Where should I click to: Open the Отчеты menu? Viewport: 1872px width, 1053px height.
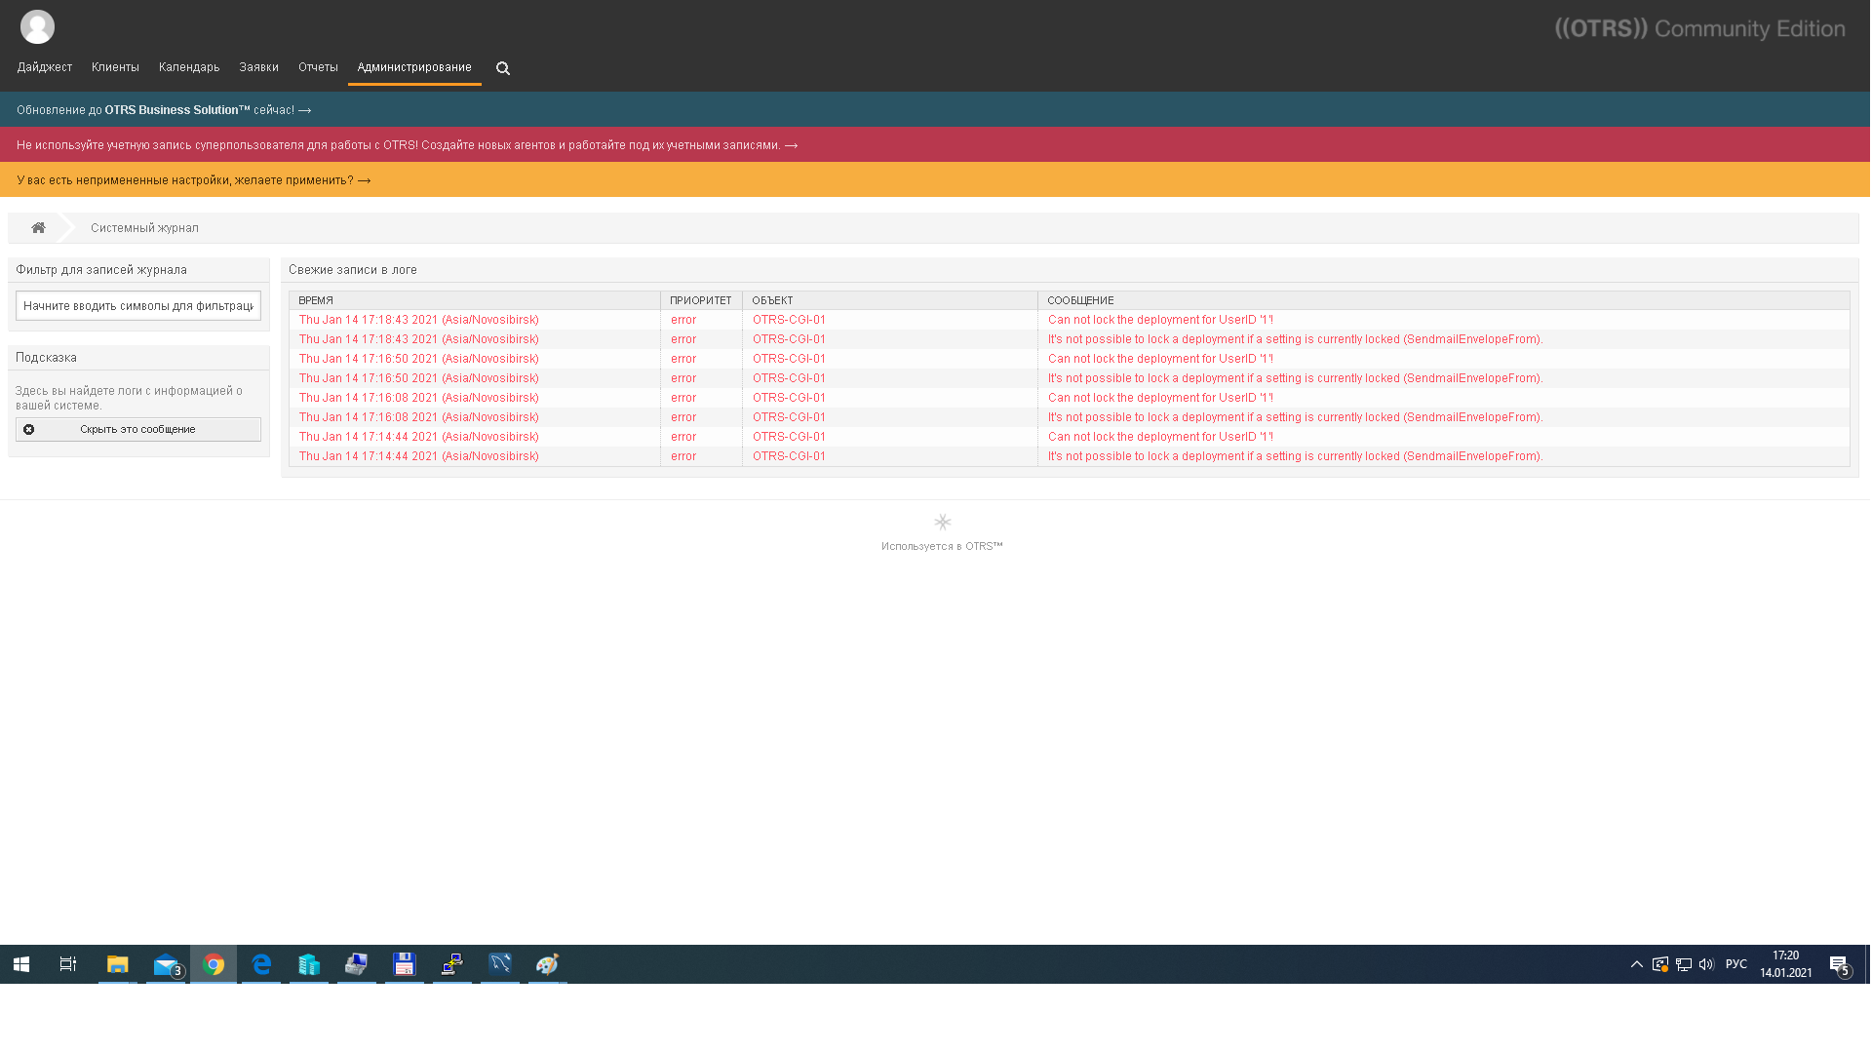[x=318, y=67]
